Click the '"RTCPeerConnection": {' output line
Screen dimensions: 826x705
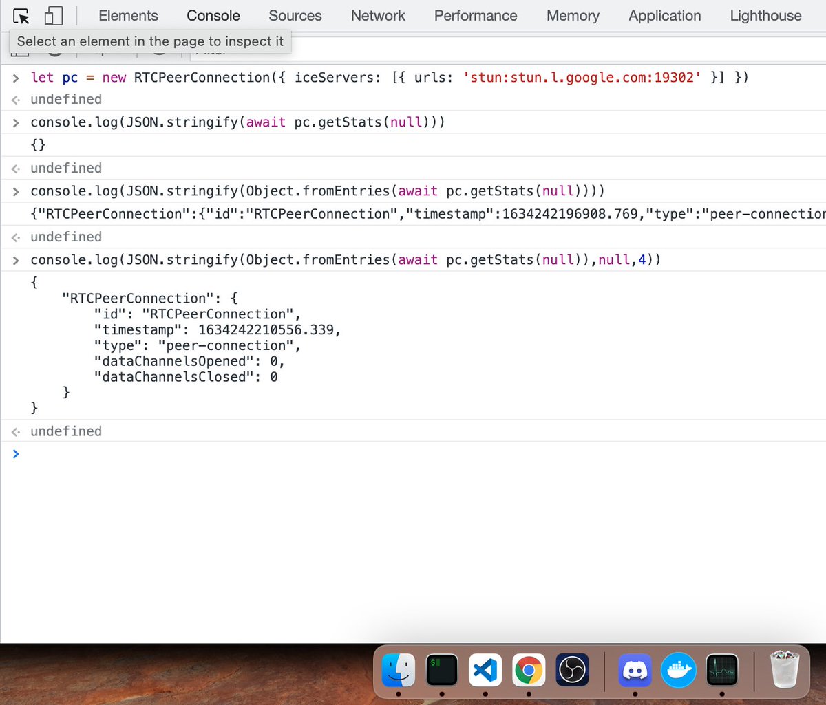pyautogui.click(x=149, y=298)
